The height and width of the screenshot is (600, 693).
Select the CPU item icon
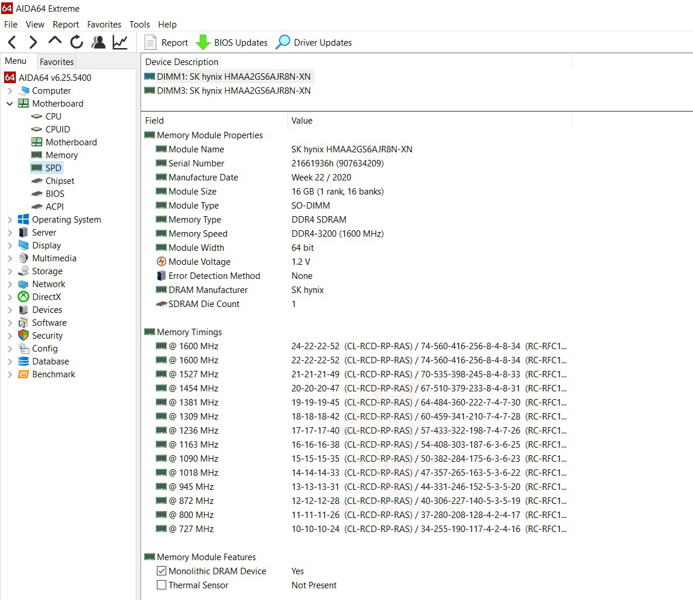[37, 117]
